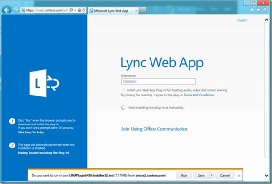Dismiss the download notification bar with X
Screen dimensions: 272x184
[x=239, y=176]
